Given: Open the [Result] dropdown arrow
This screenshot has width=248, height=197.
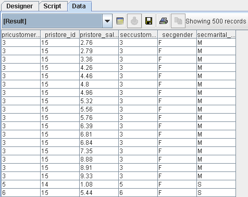Looking at the screenshot, I should pos(107,21).
